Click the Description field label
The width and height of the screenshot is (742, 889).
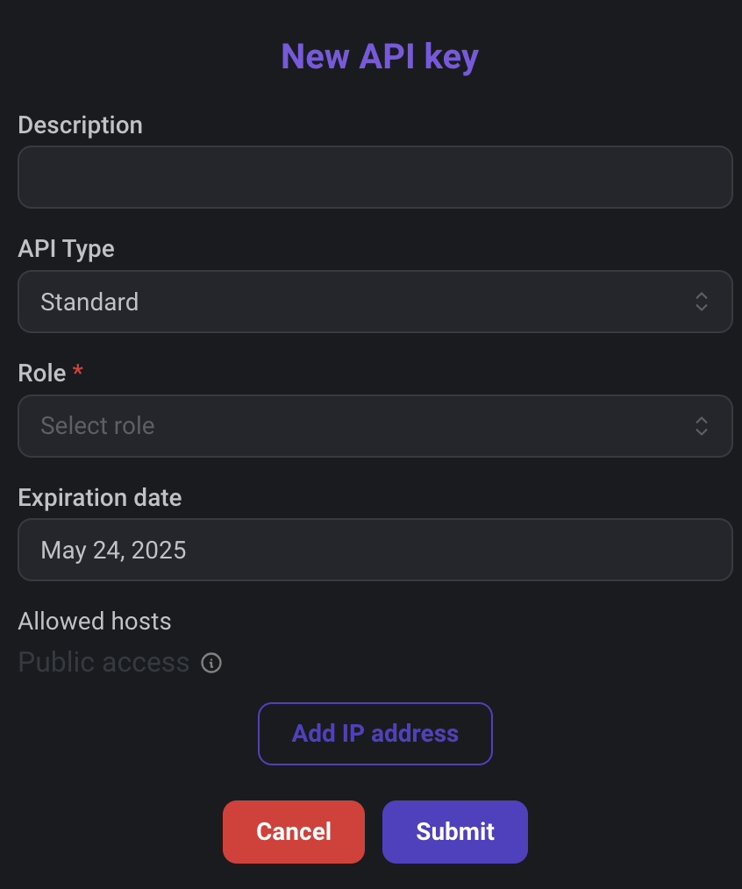80,125
